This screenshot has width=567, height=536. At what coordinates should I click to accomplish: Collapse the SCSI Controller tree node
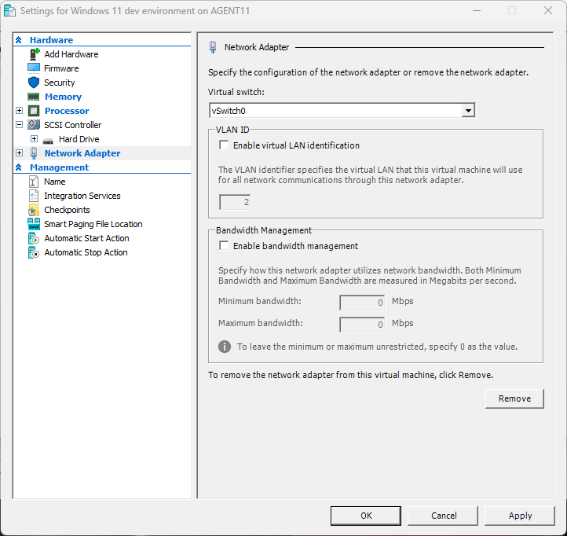[x=20, y=125]
